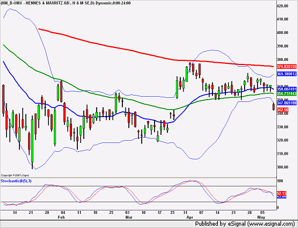Click the red 342.50 last price label
298x228 pixels.
(x=283, y=110)
